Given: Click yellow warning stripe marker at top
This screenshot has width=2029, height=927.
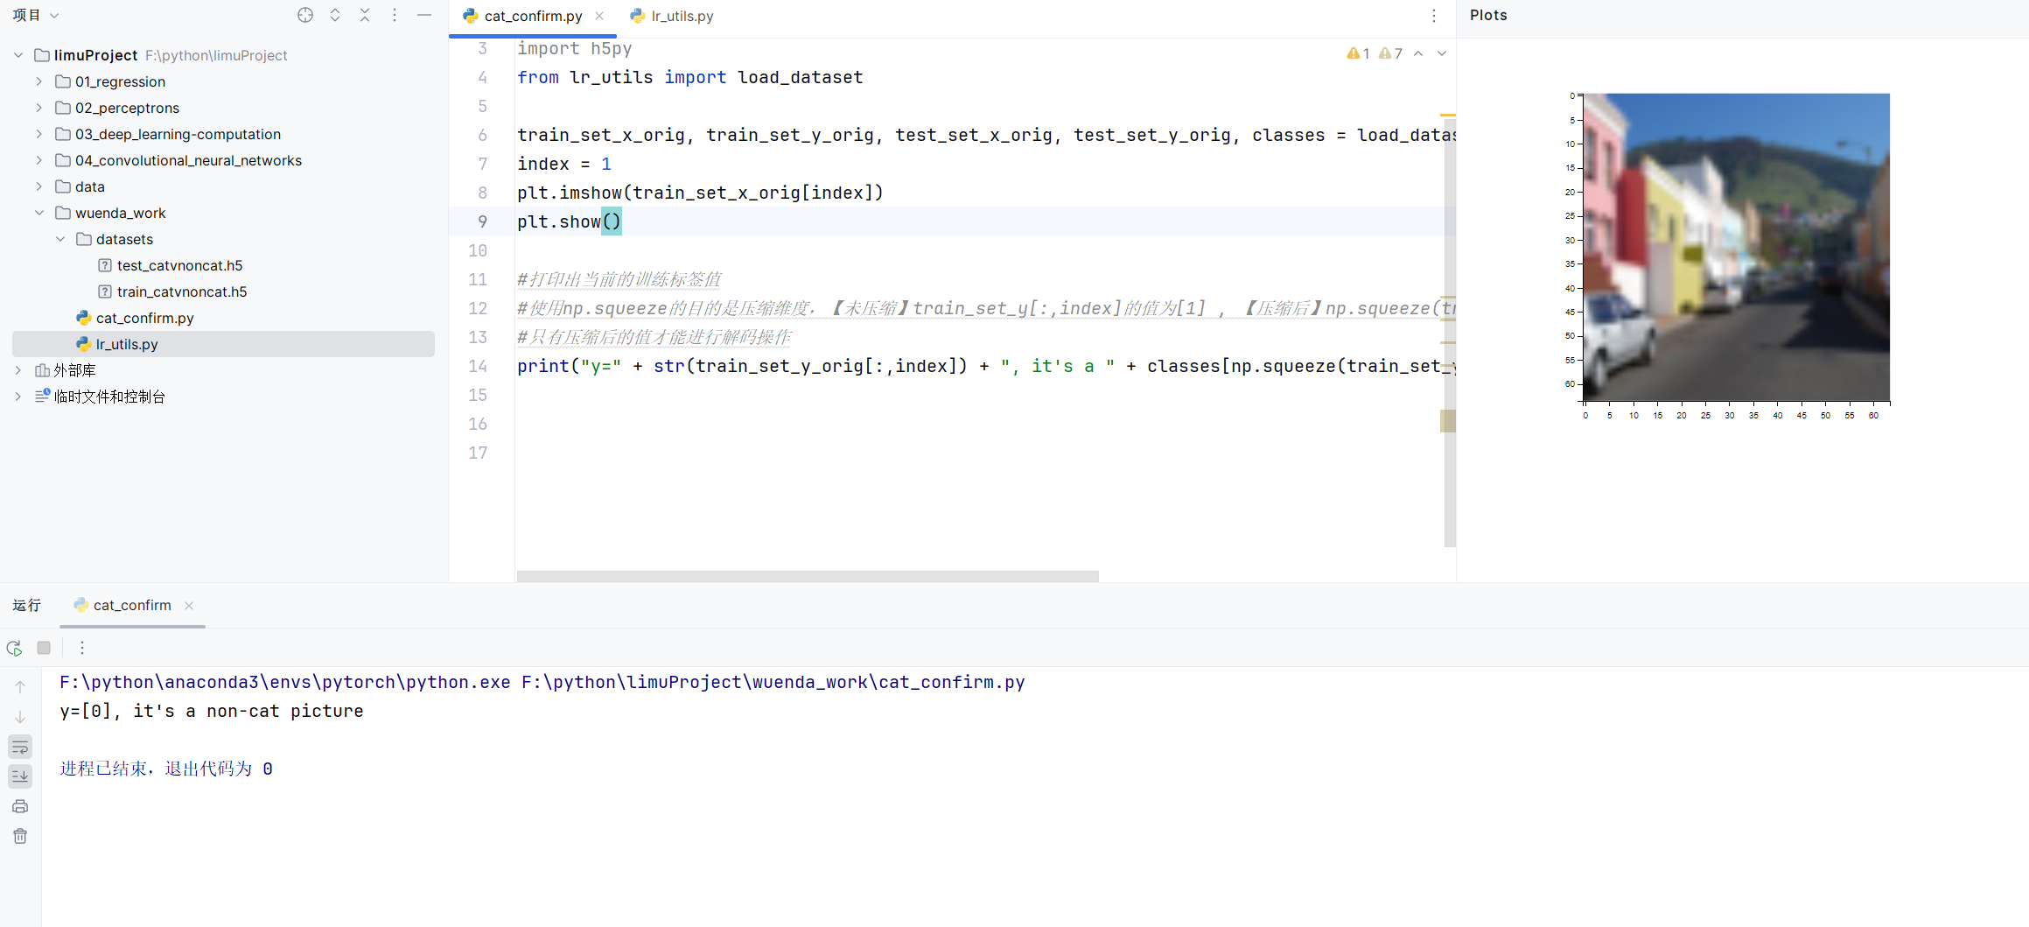Looking at the screenshot, I should coord(1448,116).
